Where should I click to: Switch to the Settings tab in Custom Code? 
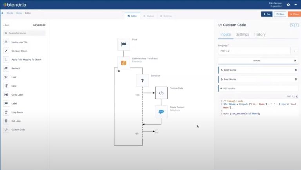242,34
